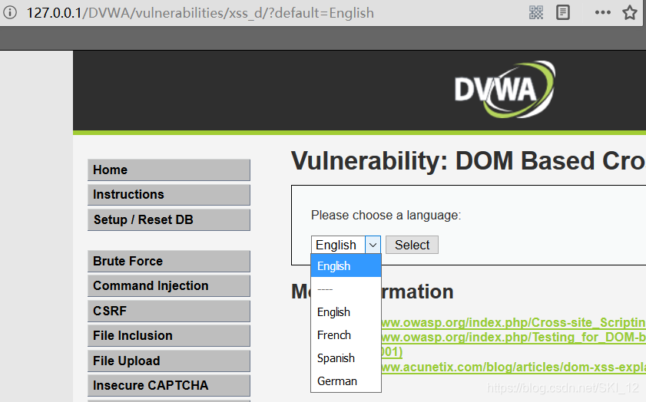Open the acunetix dom-xss blog link
This screenshot has height=402, width=646.
click(x=513, y=367)
